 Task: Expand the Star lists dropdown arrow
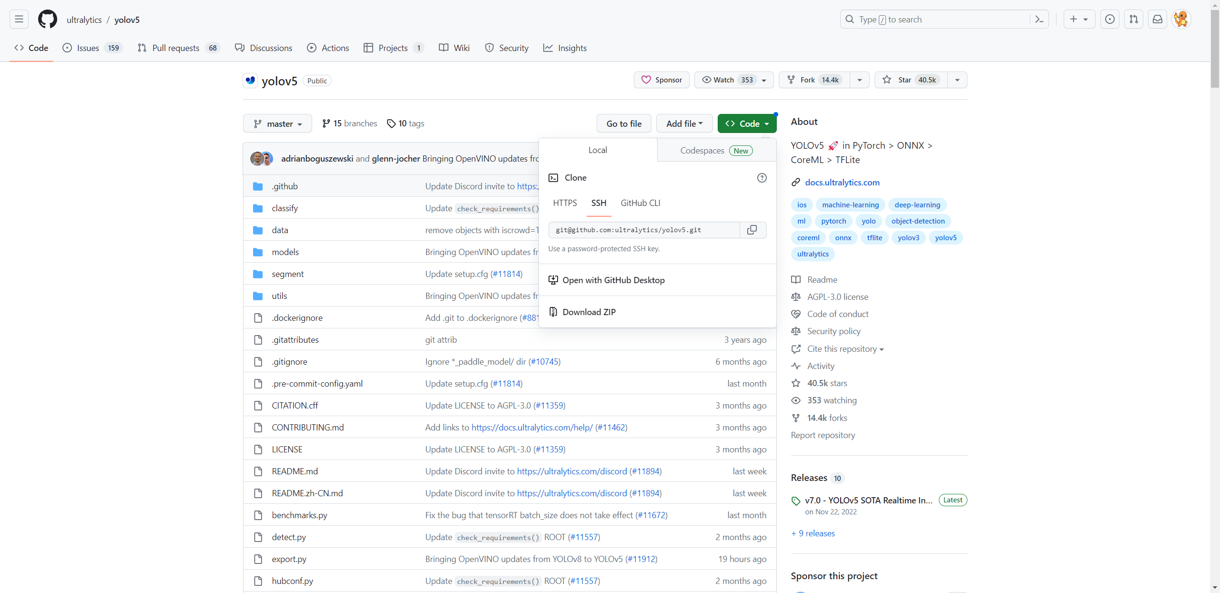click(x=957, y=80)
